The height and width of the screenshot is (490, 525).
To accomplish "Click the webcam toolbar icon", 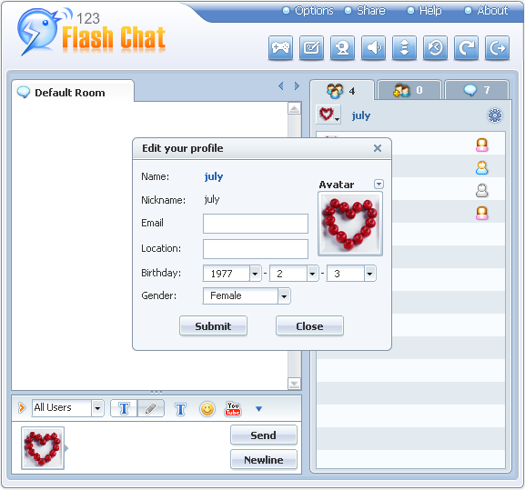I will click(342, 48).
